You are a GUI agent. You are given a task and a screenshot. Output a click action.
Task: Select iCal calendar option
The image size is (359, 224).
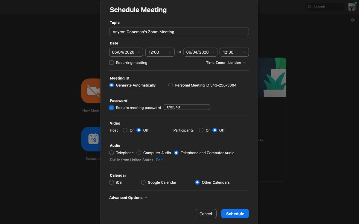[112, 182]
